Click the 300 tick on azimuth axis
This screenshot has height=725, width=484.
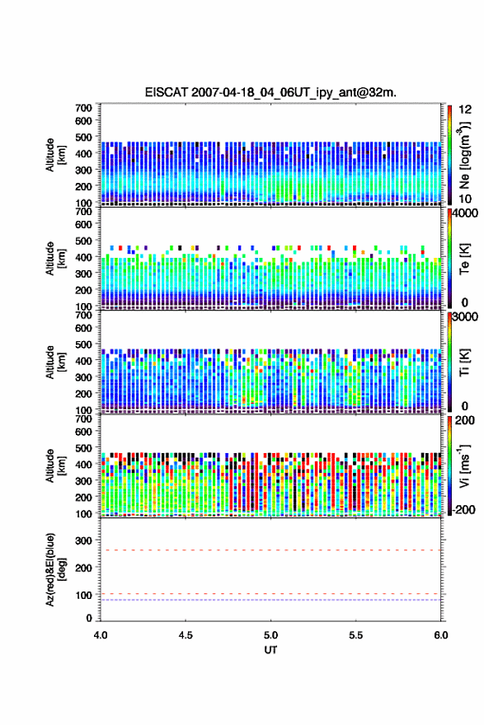coord(84,540)
